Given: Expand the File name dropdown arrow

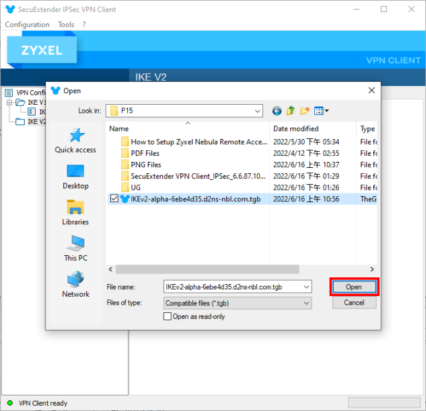Looking at the screenshot, I should 307,287.
